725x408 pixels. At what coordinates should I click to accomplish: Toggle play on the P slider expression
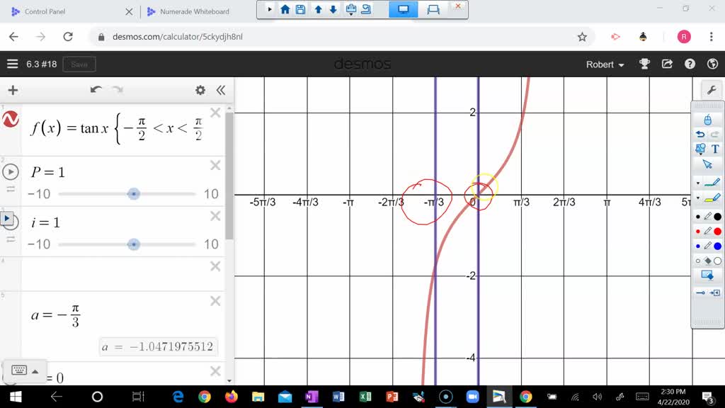click(9, 171)
